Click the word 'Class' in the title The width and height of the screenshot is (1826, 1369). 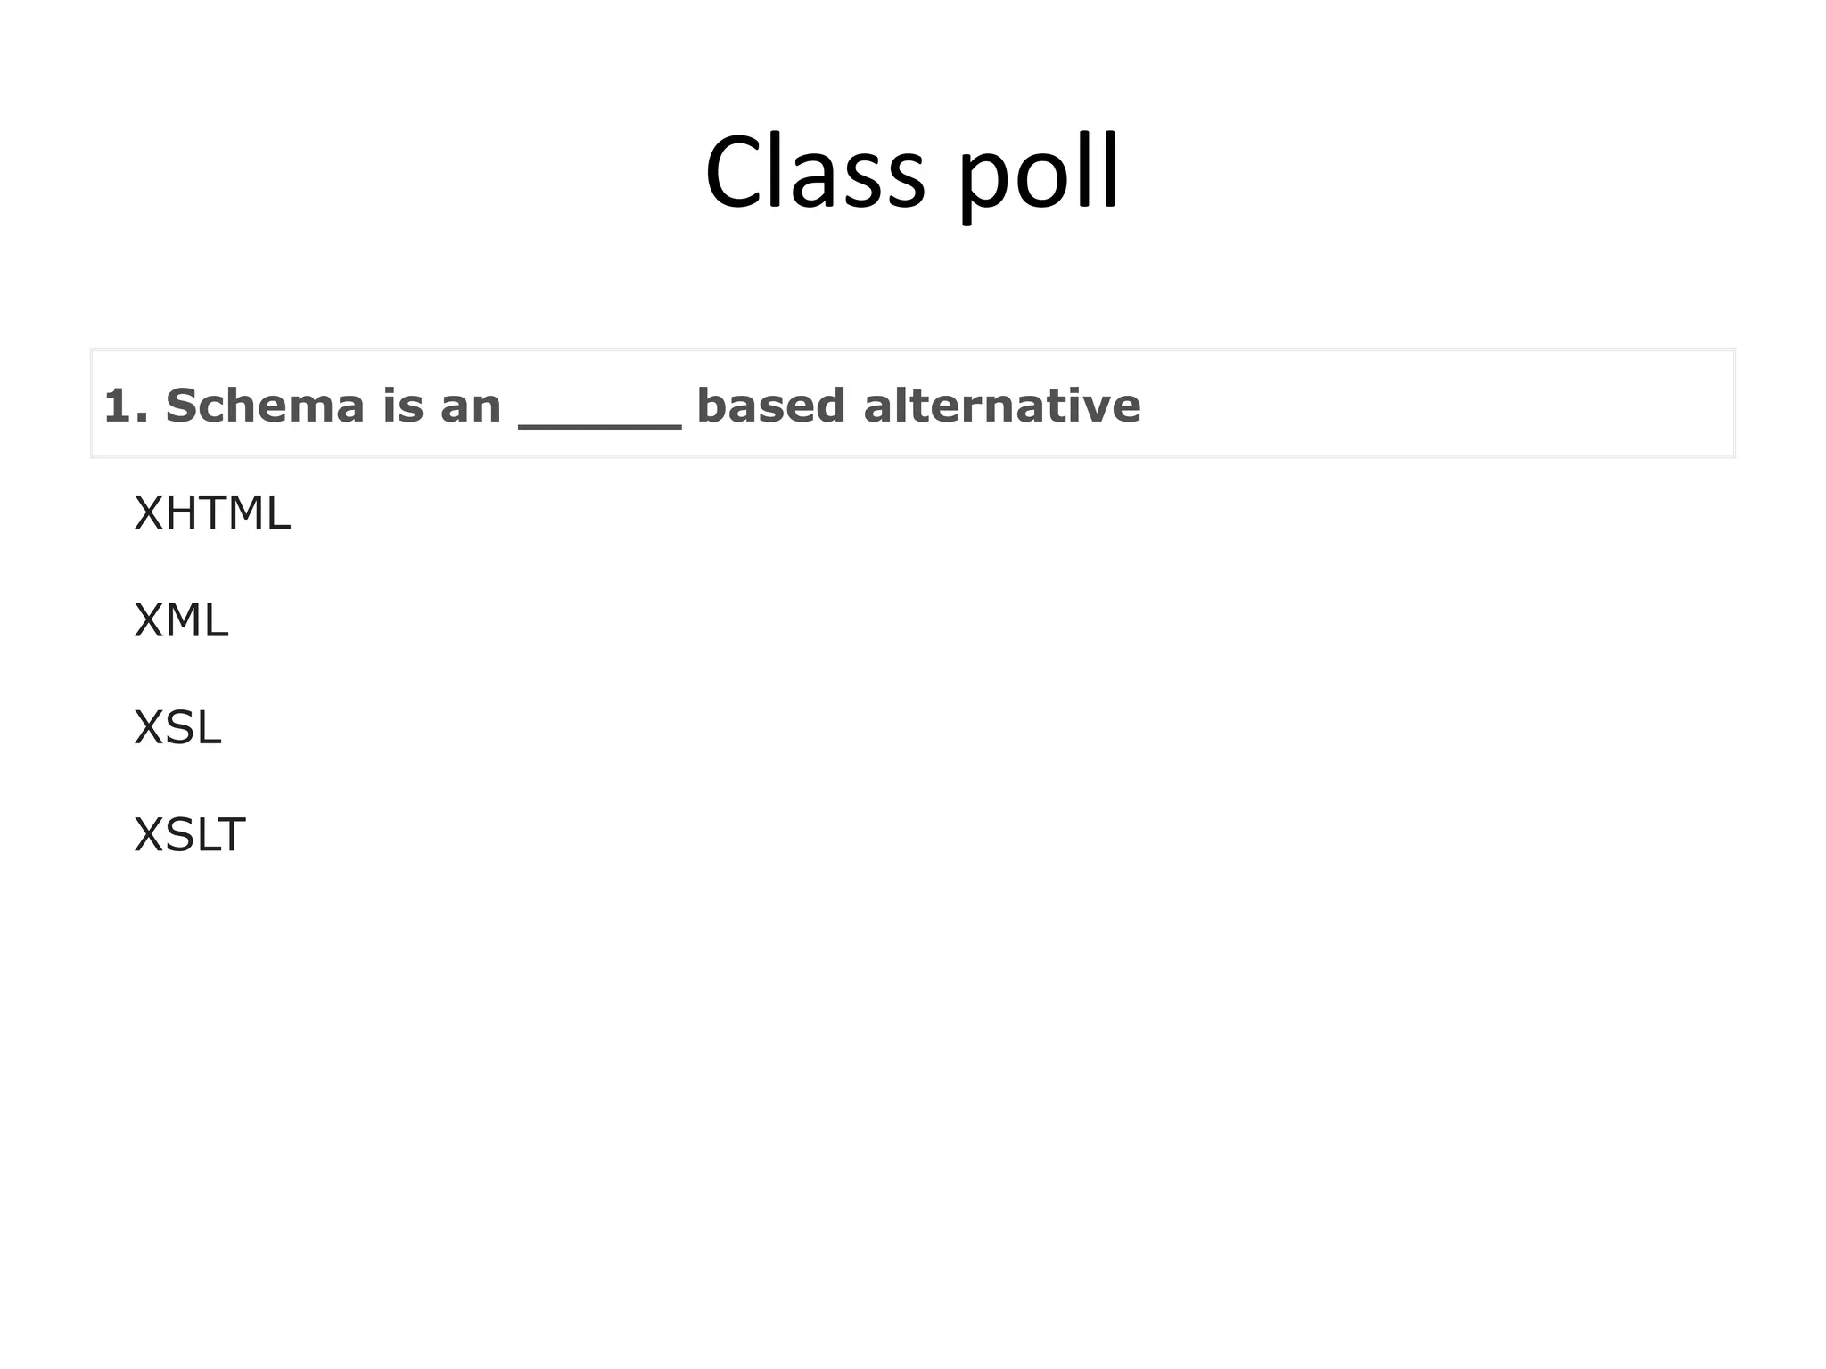815,171
